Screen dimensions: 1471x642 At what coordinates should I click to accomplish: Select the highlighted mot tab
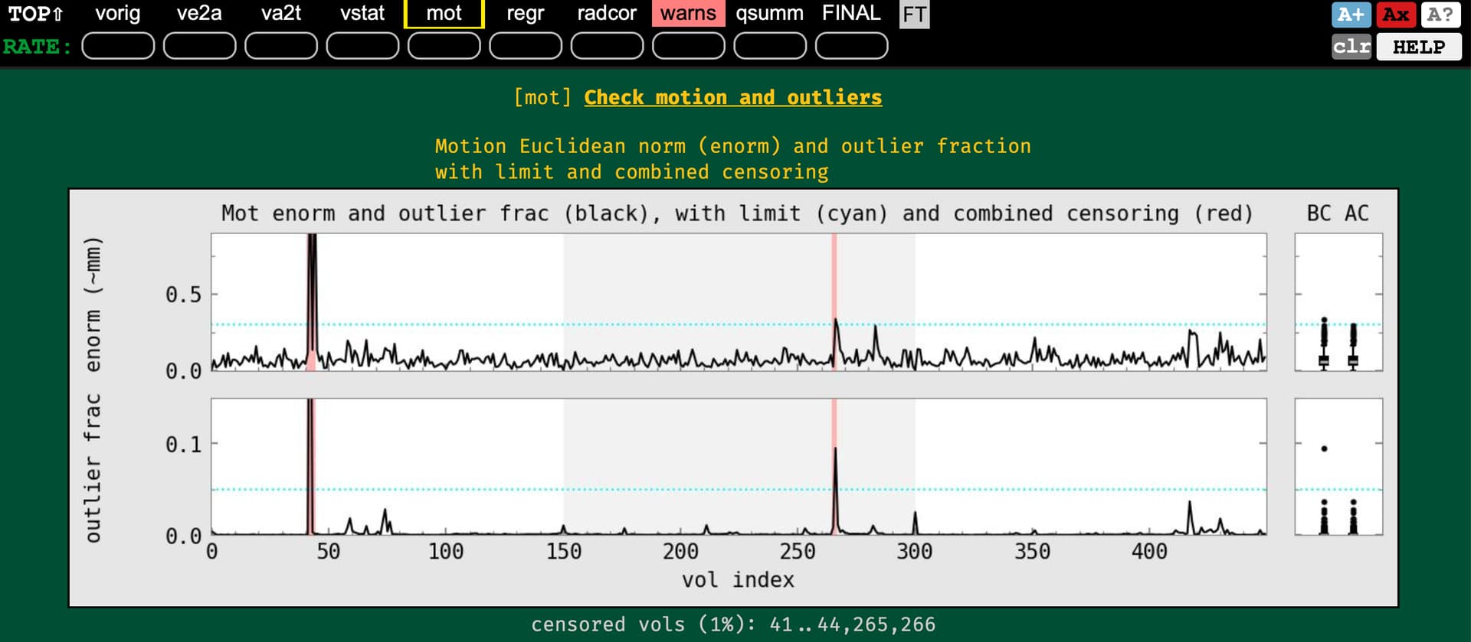coord(444,14)
